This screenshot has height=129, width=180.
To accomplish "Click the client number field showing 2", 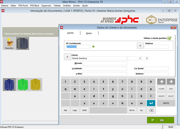I will pos(134,58).
